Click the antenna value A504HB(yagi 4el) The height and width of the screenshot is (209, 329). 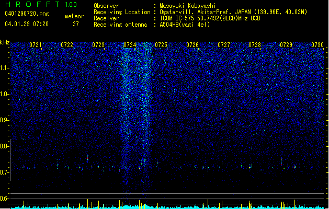185,25
